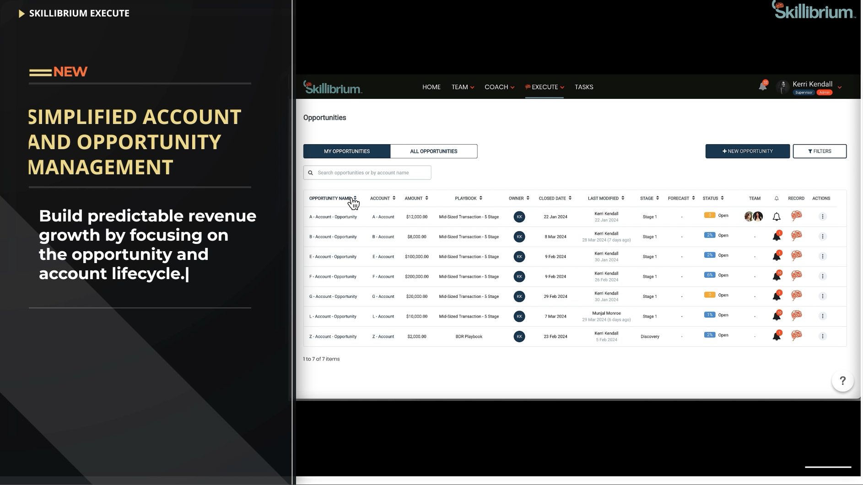
Task: Toggle sorting on the Closed Date column
Action: pyautogui.click(x=570, y=198)
